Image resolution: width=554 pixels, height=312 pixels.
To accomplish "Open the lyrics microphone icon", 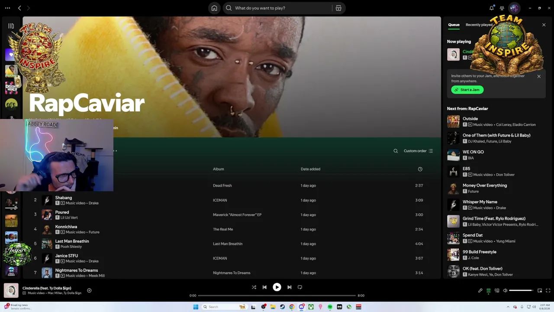I will 480,290.
